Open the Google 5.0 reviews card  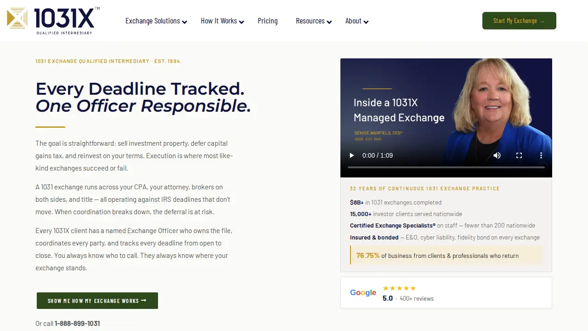[446, 292]
